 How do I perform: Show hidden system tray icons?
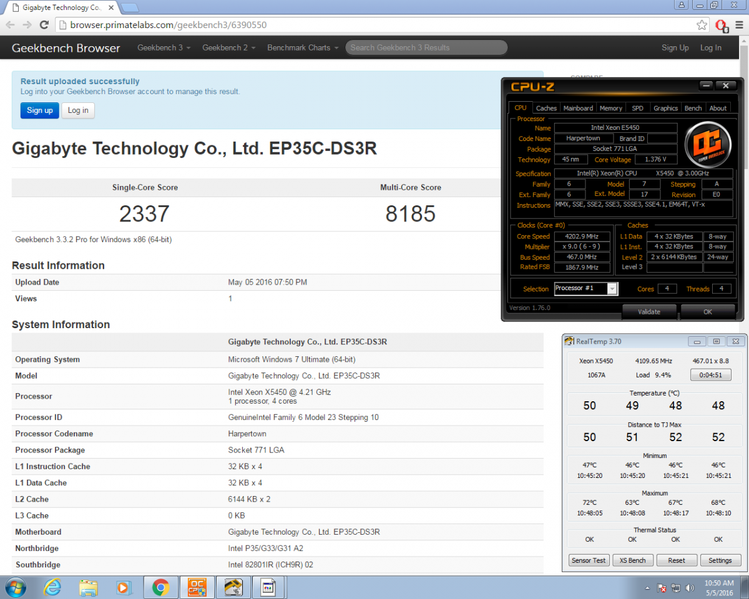648,588
